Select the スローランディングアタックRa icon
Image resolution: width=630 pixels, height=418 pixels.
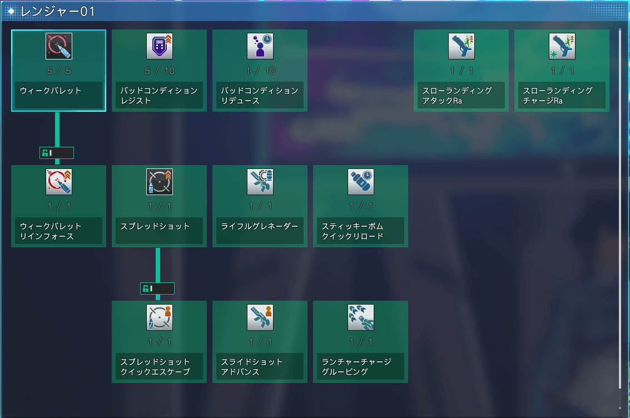tap(462, 46)
